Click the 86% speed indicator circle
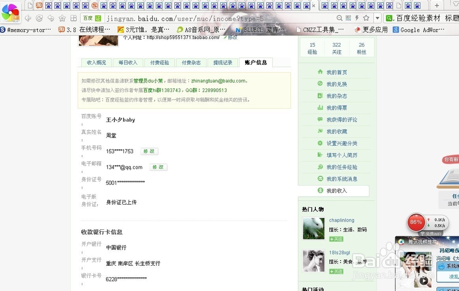 (415, 223)
